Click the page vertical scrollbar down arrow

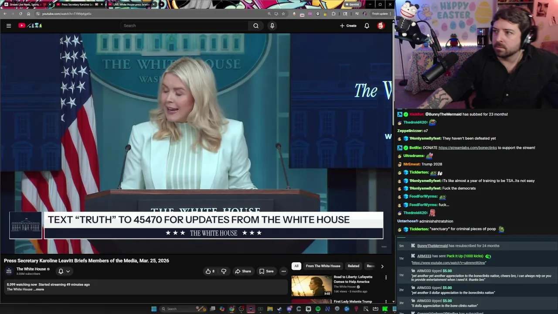393,302
